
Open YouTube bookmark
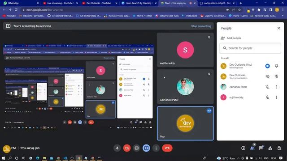coord(9,16)
